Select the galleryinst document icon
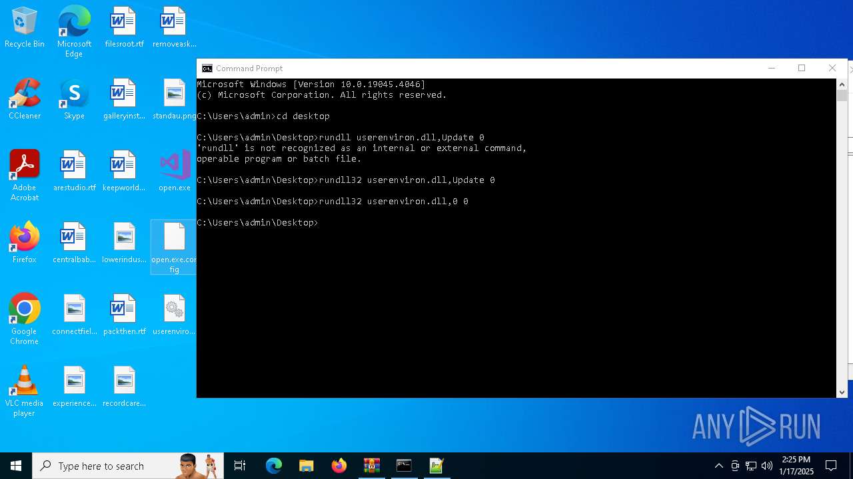 (x=124, y=100)
